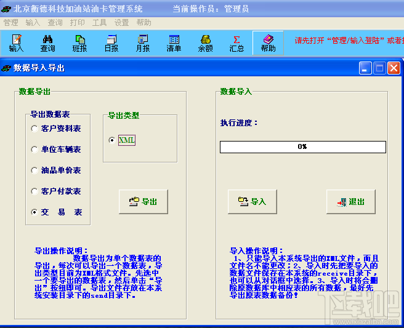The height and width of the screenshot is (328, 404).
Task: Click the 执行进度 label
Action: 239,123
